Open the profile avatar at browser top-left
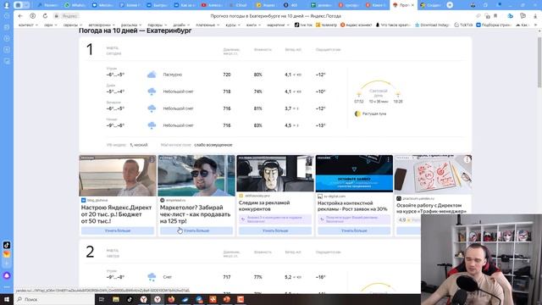The height and width of the screenshot is (305, 542). [x=6, y=5]
